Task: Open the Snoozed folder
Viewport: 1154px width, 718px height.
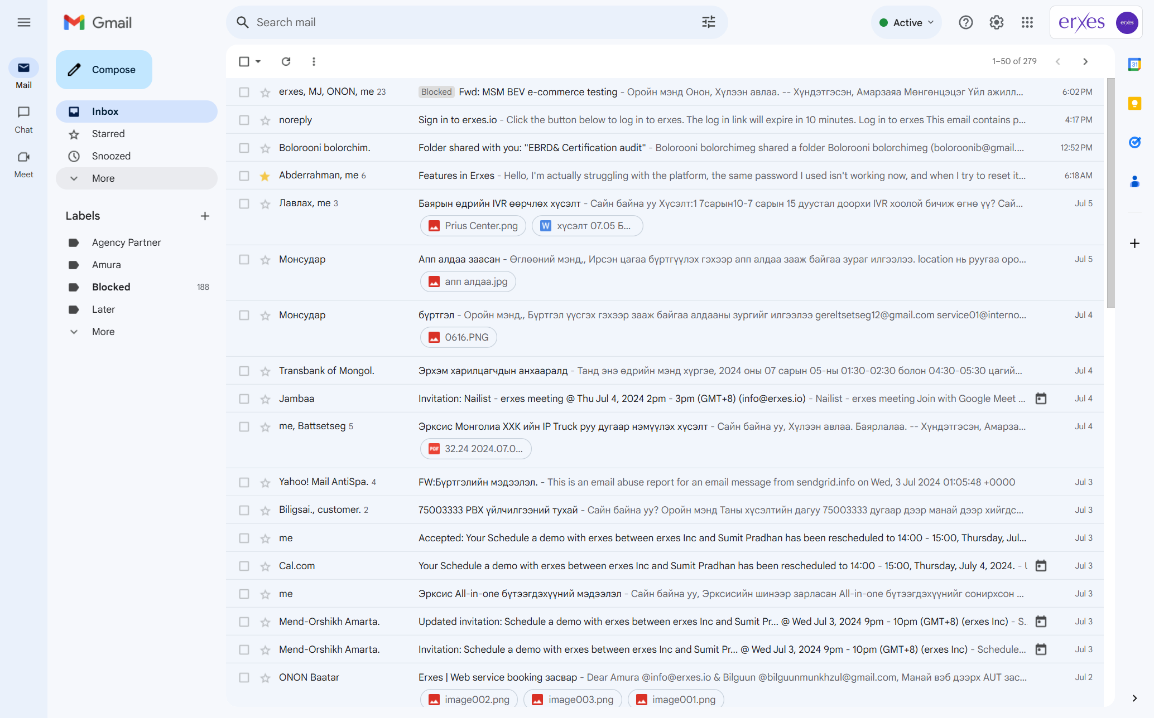Action: tap(136, 156)
